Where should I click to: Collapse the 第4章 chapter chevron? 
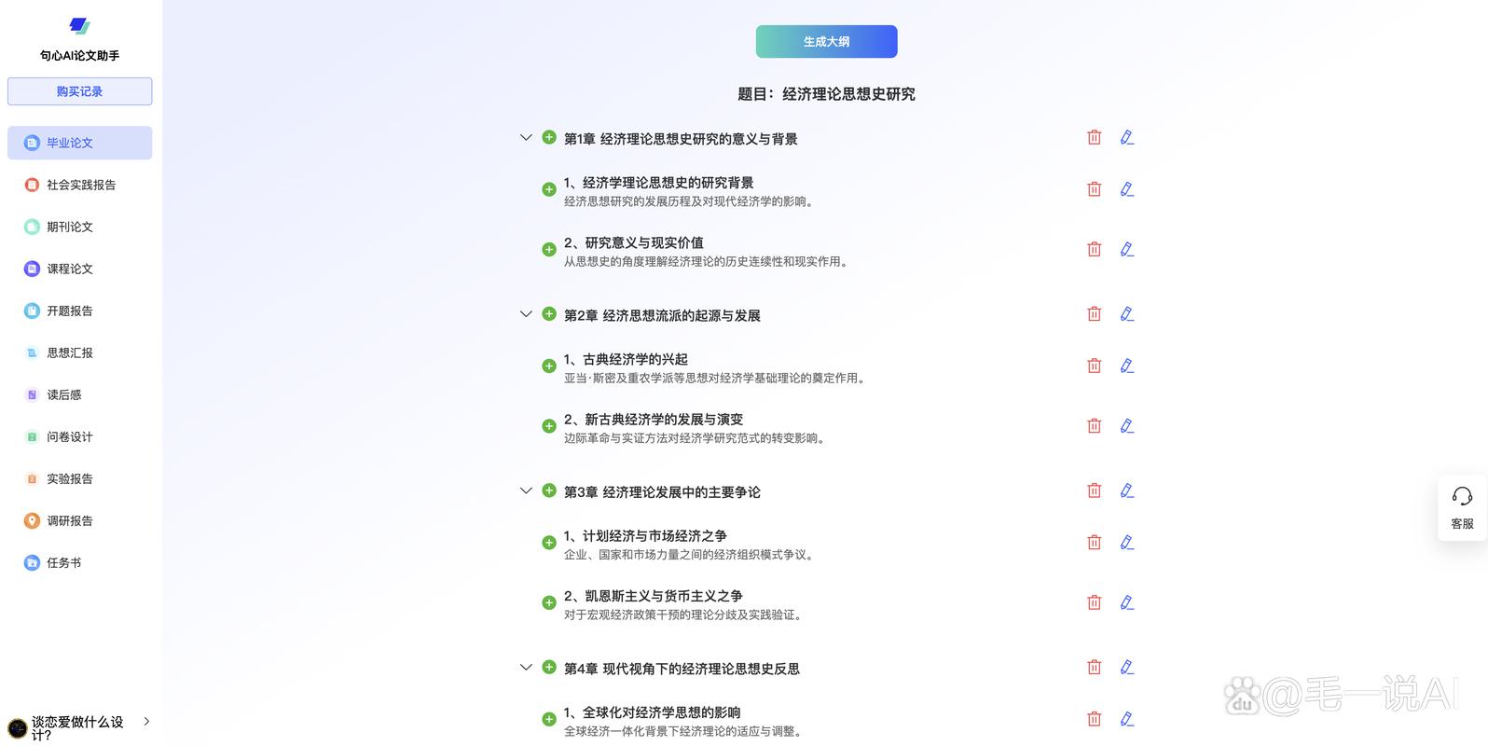pos(526,668)
